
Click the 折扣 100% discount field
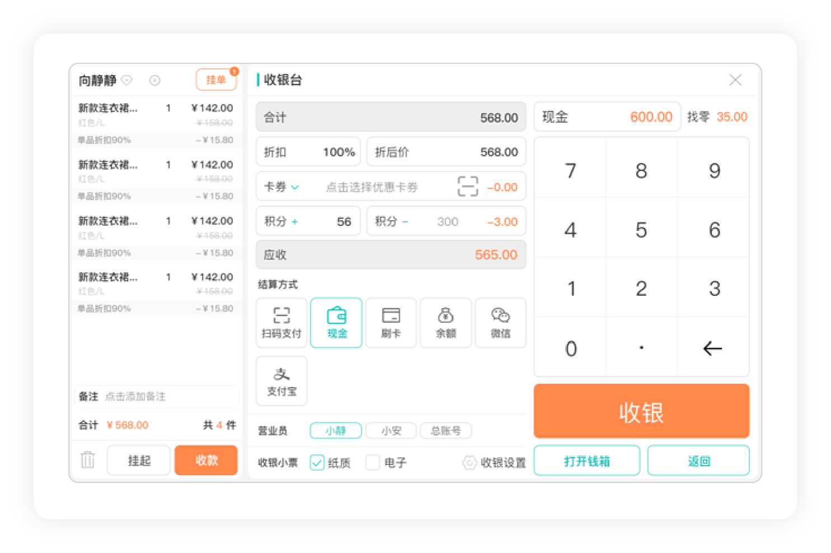pyautogui.click(x=308, y=152)
